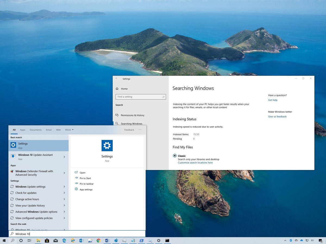Launch Windows PowerShell from the taskbar

tap(142, 240)
